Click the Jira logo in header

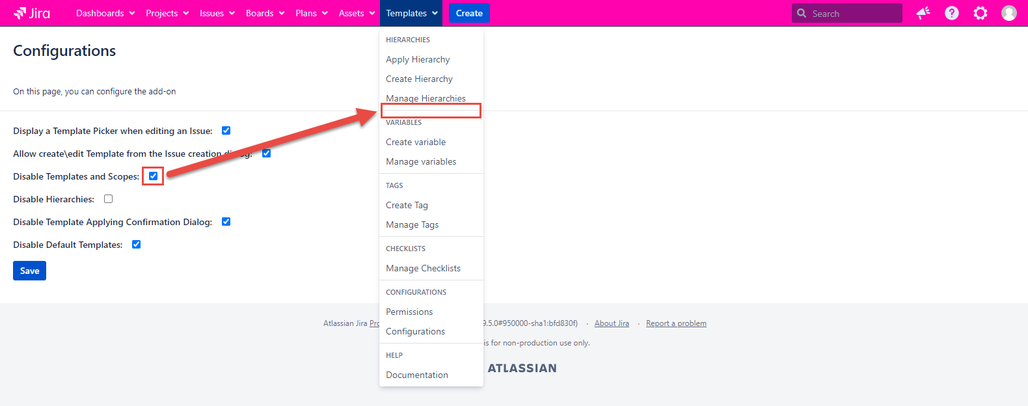click(32, 13)
